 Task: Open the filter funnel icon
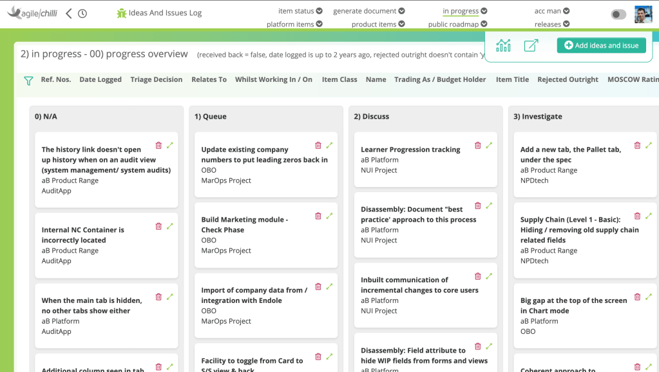pos(28,81)
